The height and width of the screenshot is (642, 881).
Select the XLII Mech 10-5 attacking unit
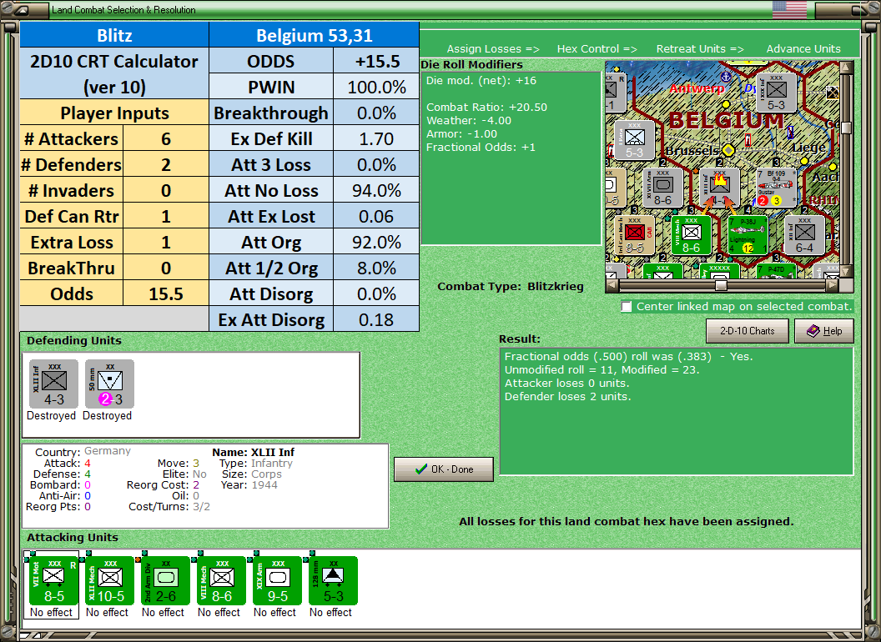(x=109, y=581)
